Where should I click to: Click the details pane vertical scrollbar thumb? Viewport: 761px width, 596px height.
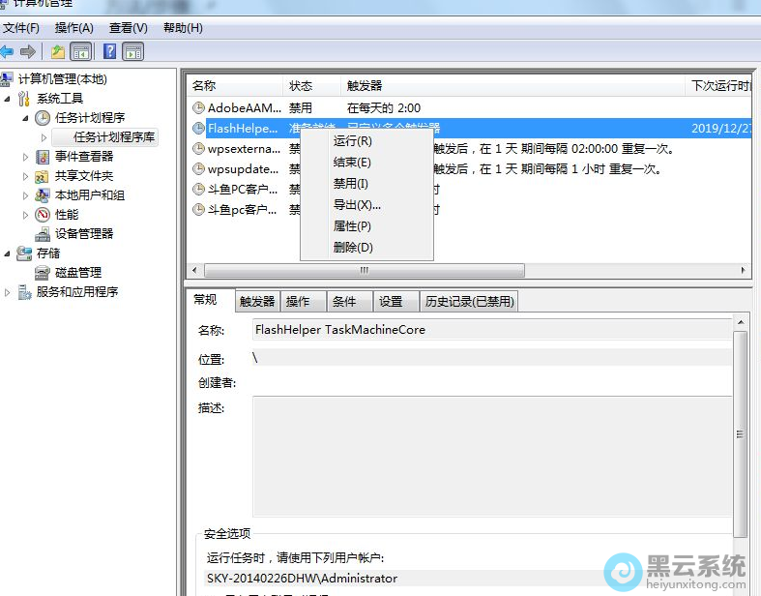tap(740, 433)
